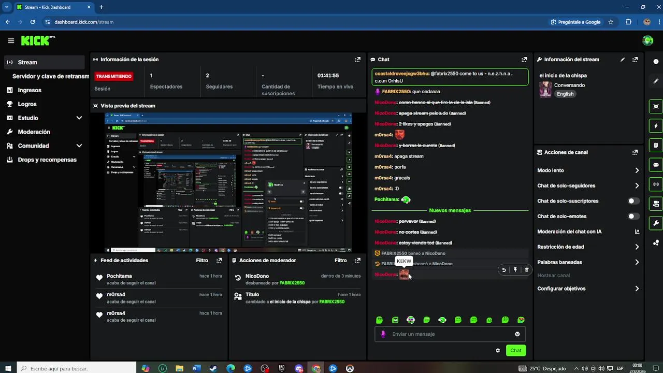Click NicoDono name in moderator actions
This screenshot has width=663, height=373.
click(x=257, y=276)
